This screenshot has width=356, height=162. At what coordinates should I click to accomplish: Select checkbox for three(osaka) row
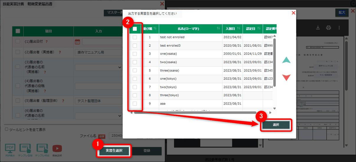coord(135,71)
